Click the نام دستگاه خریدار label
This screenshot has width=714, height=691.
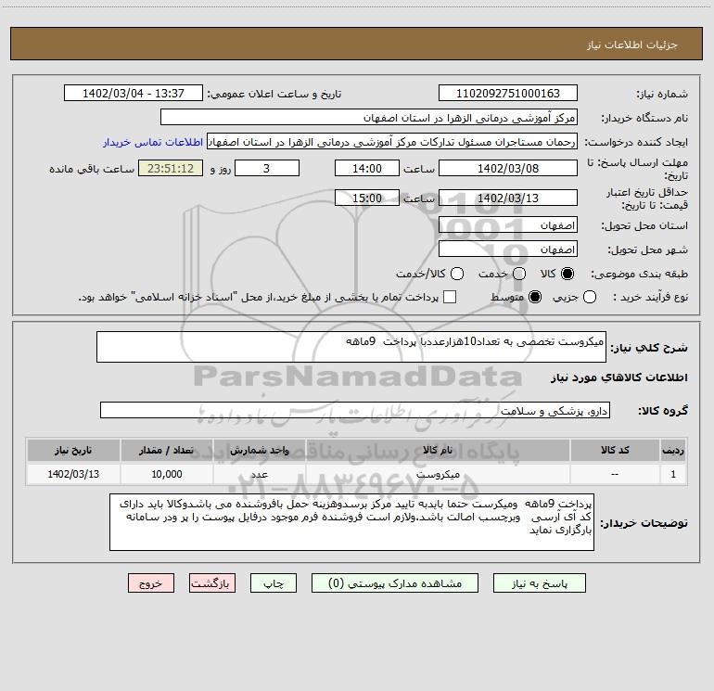coord(644,118)
